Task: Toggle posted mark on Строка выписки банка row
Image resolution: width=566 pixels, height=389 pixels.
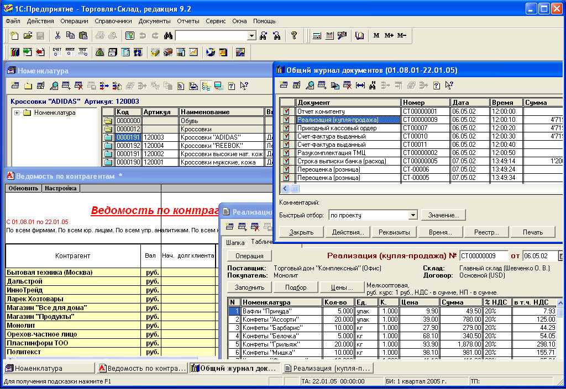Action: [x=287, y=161]
